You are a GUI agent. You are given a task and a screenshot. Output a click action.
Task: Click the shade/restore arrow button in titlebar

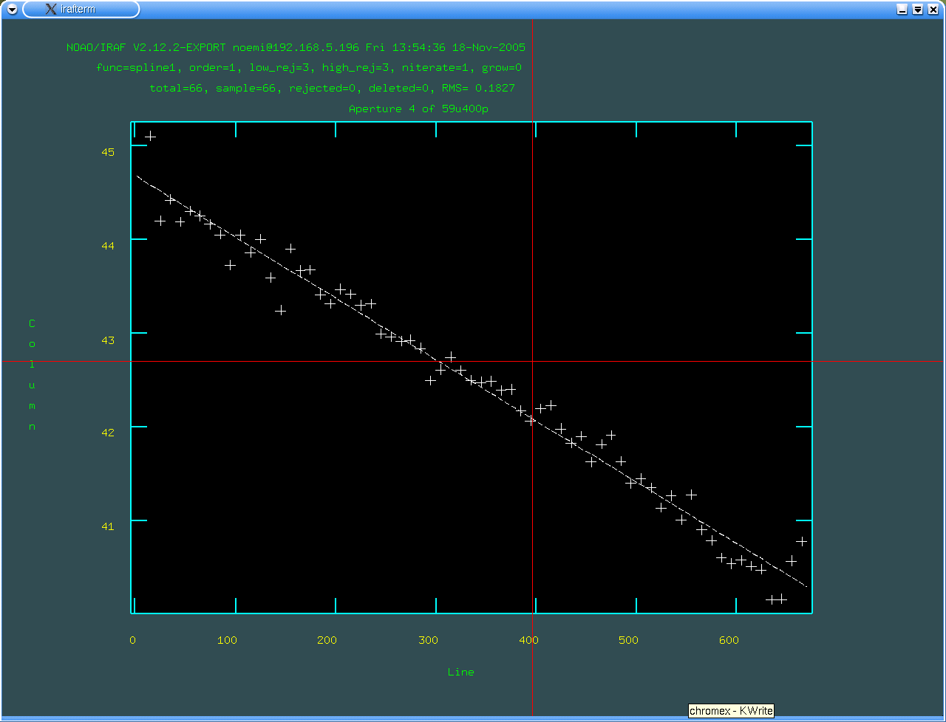pos(918,10)
